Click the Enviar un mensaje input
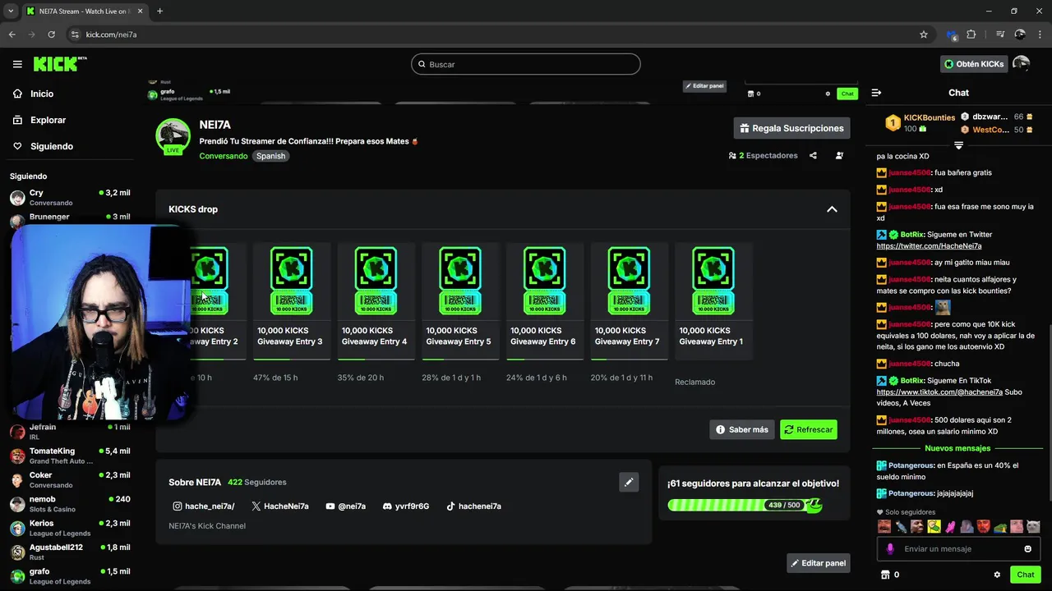 958,549
